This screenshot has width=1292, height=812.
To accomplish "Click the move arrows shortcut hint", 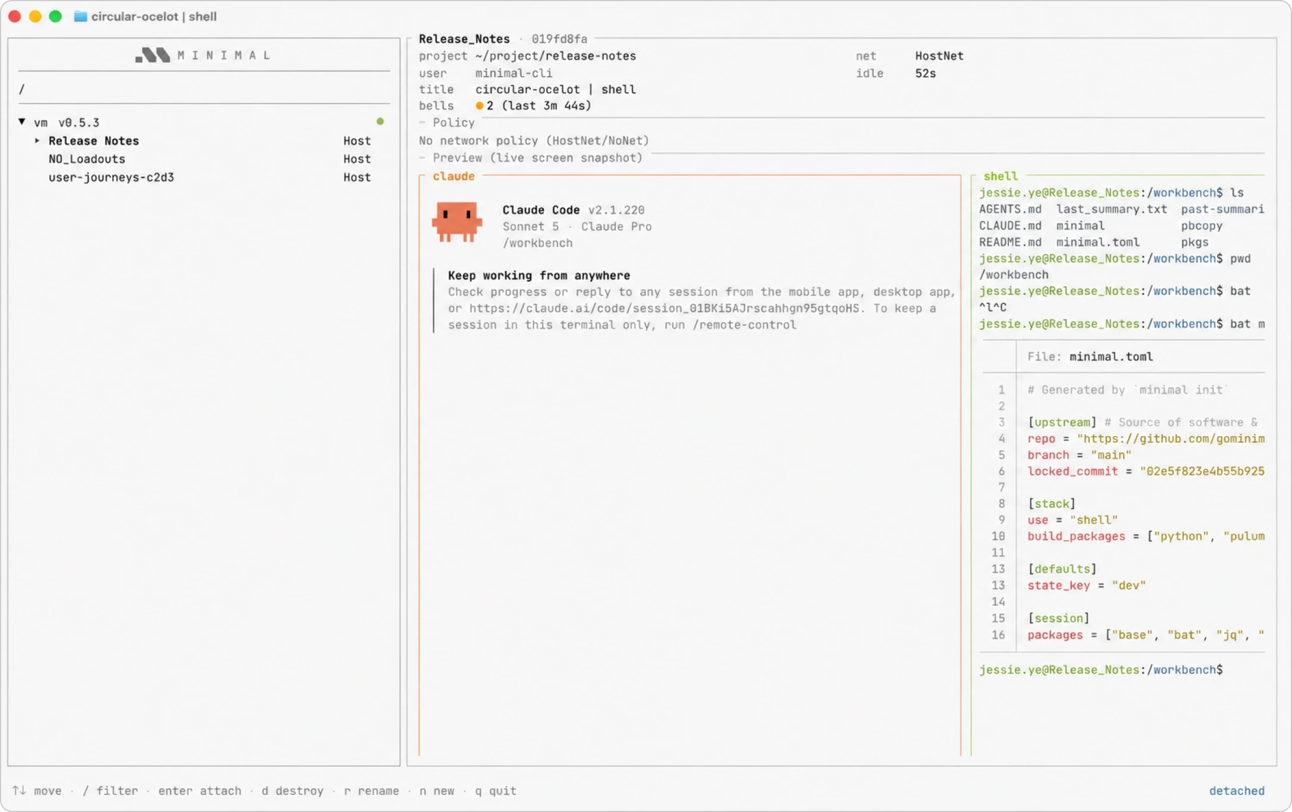I will click(37, 791).
